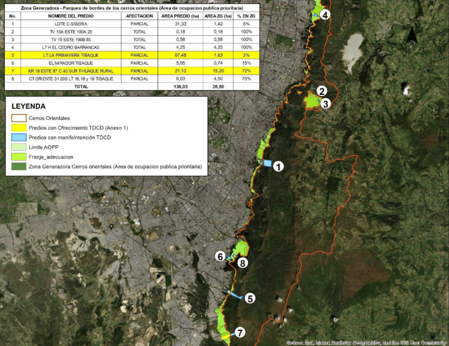
Task: Click the blue parcel beside marker 1
Action: click(268, 163)
